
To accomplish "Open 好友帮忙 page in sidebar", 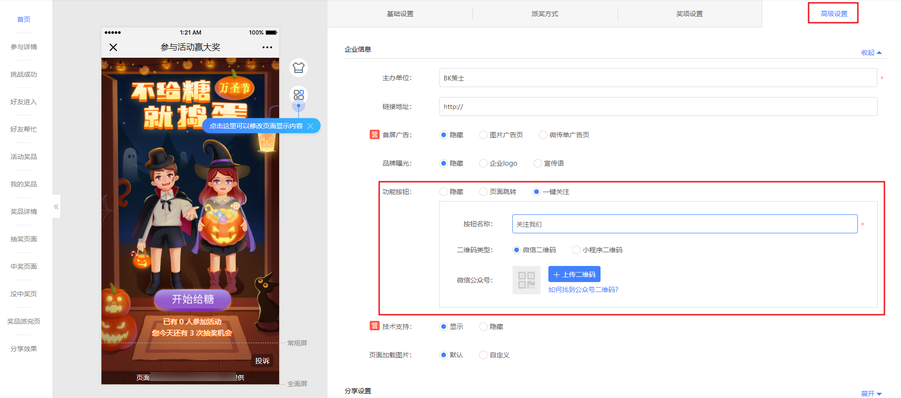I will 24,129.
